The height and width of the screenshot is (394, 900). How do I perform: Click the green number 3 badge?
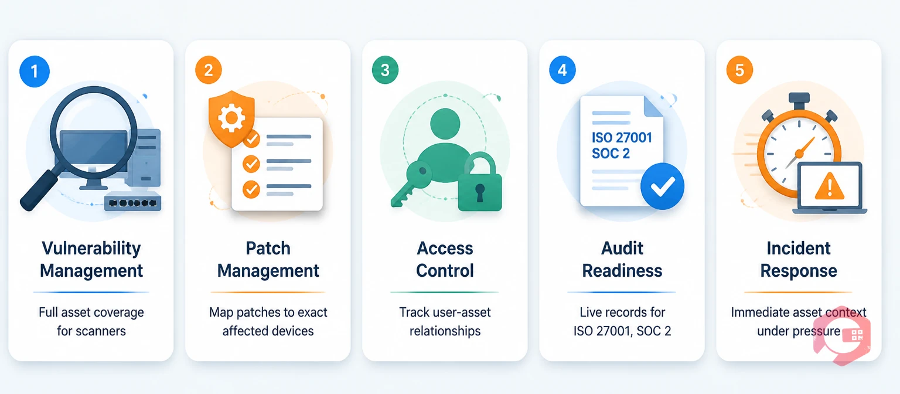pos(385,70)
